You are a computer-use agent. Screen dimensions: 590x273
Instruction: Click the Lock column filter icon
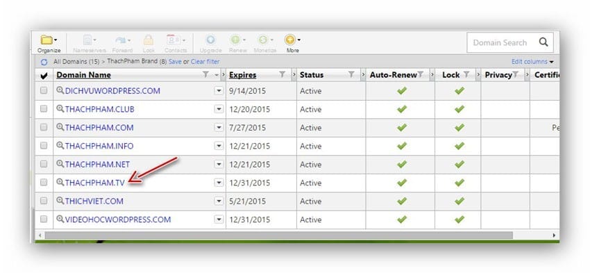tap(466, 74)
